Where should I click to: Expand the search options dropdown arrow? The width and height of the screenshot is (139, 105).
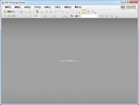115,16
